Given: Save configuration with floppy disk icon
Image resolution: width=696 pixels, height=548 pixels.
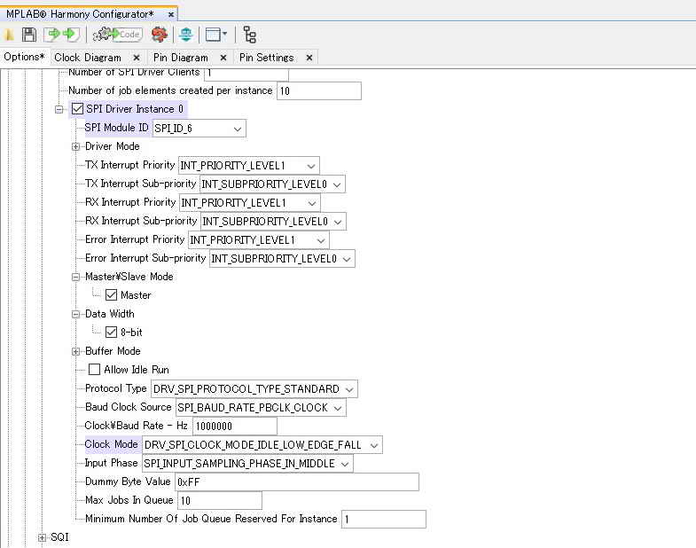Looking at the screenshot, I should coord(29,35).
